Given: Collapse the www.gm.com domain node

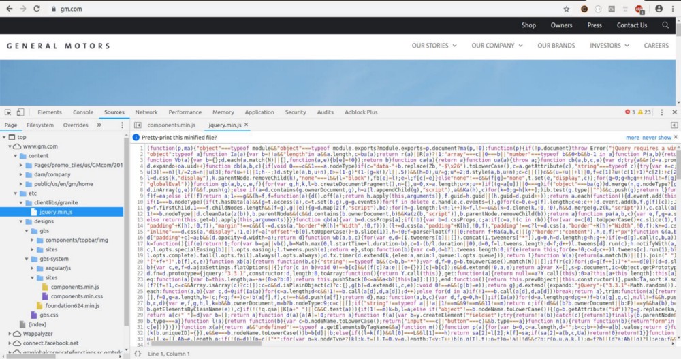Looking at the screenshot, I should click(10, 146).
